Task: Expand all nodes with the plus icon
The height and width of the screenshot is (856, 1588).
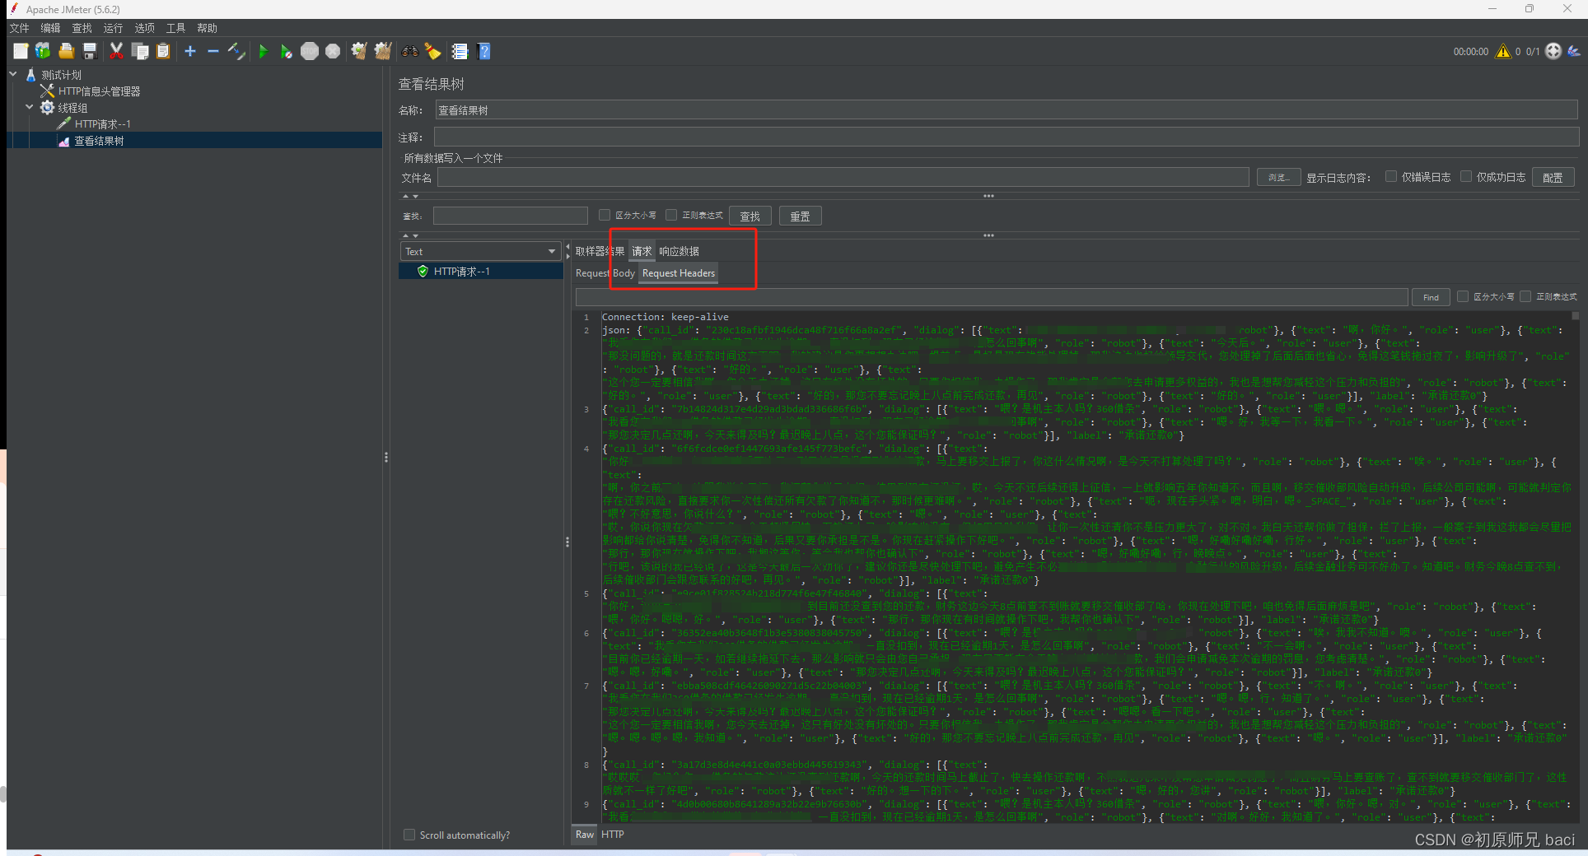Action: (190, 51)
